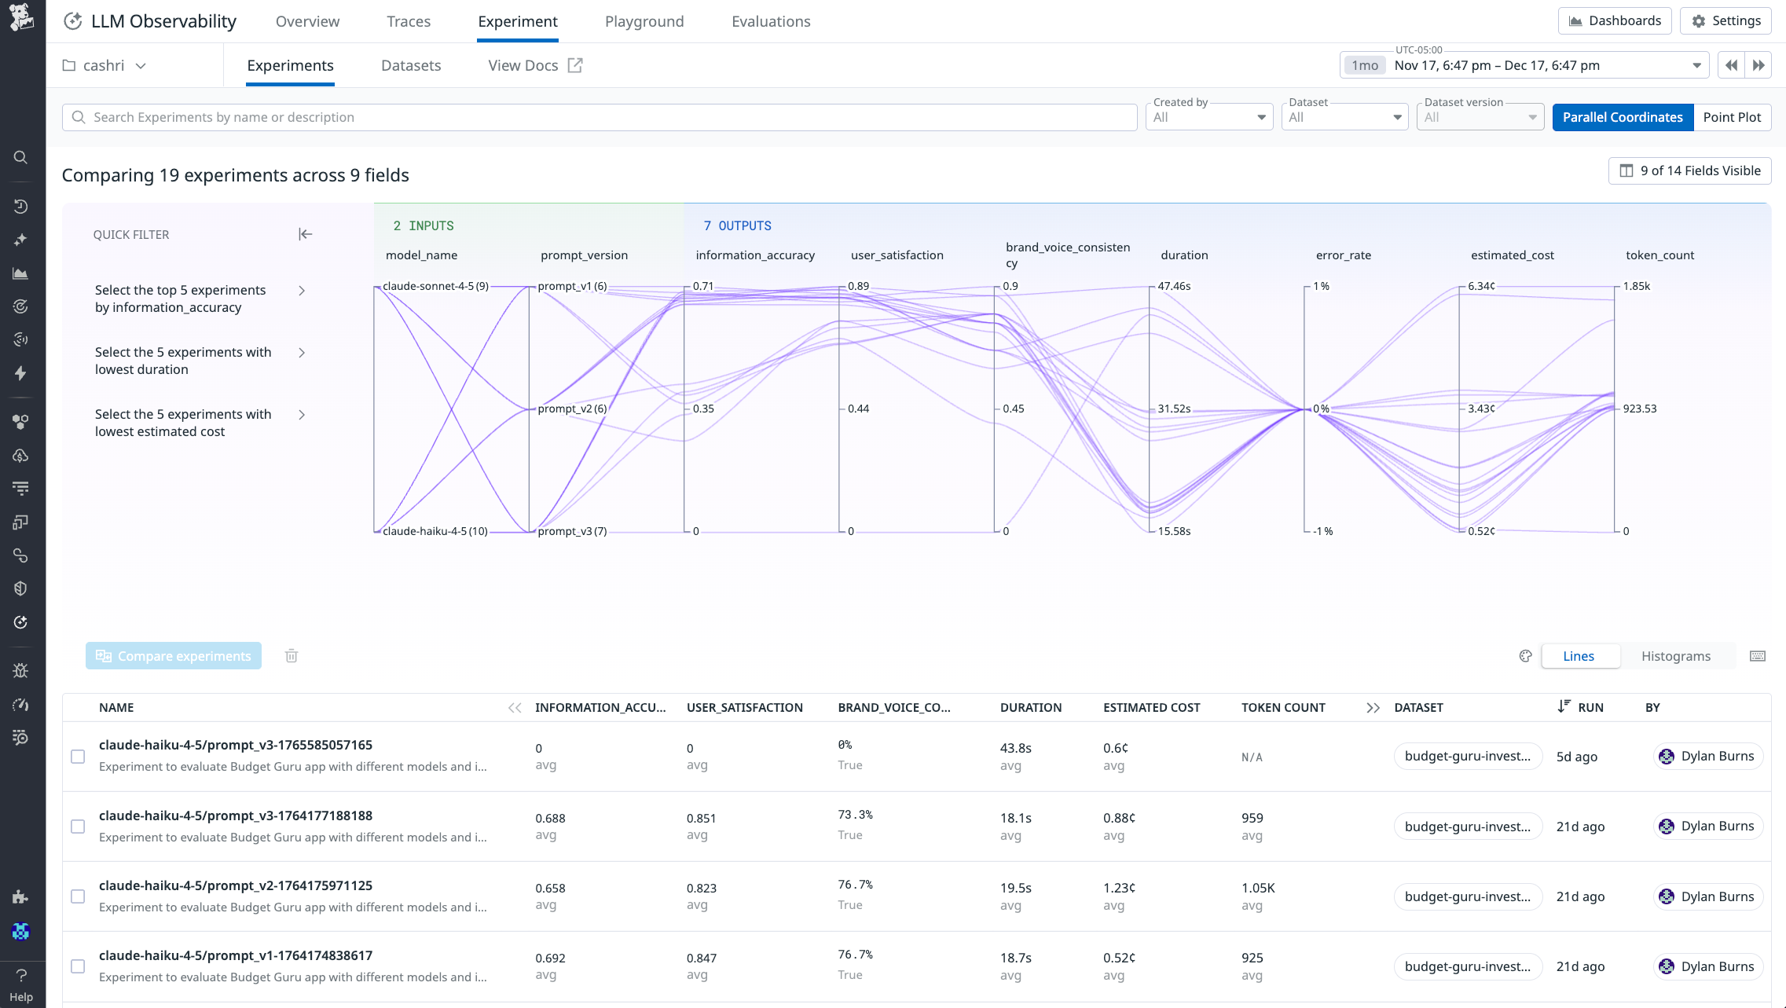Image resolution: width=1786 pixels, height=1008 pixels.
Task: Click the trash icon next to Compare experiments
Action: point(292,655)
